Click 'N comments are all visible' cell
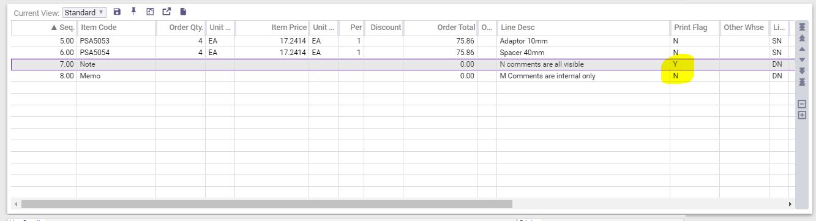Viewport: 816px width, 221px height. pos(583,64)
